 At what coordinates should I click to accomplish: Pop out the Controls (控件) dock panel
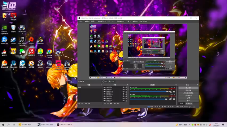click(x=197, y=85)
